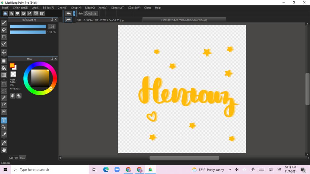Screen dimensions: 310x174
Task: Open the Cửa sổ(W) menu
Action: click(134, 8)
